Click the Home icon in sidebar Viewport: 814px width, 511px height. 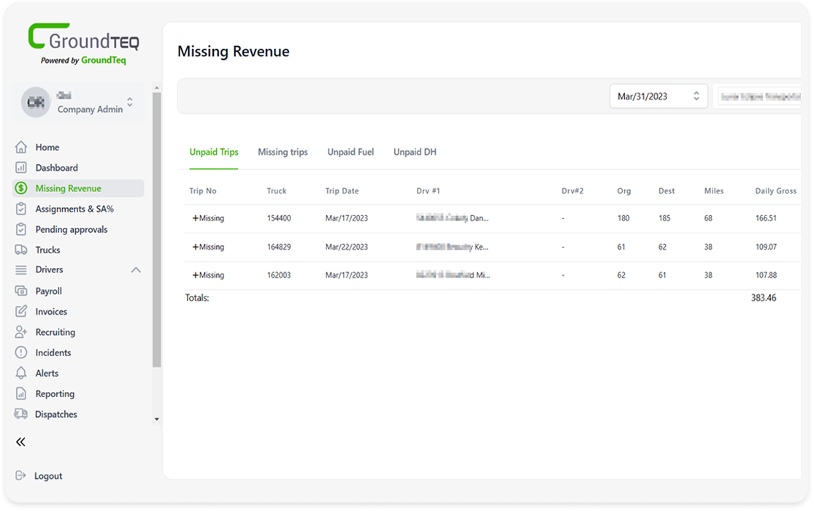pyautogui.click(x=21, y=147)
